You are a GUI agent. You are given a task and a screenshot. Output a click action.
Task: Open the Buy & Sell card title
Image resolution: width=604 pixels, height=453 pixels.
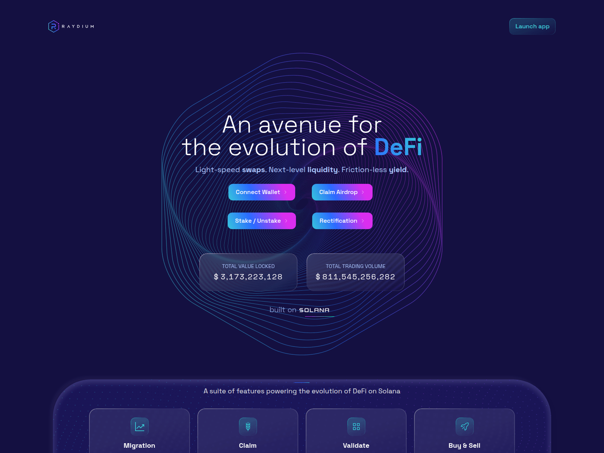pos(464,445)
